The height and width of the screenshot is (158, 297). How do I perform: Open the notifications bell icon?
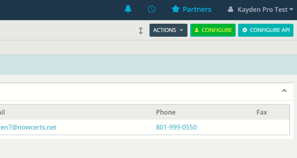128,9
